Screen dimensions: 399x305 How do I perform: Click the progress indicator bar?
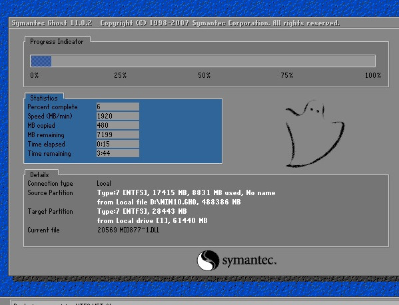point(202,61)
